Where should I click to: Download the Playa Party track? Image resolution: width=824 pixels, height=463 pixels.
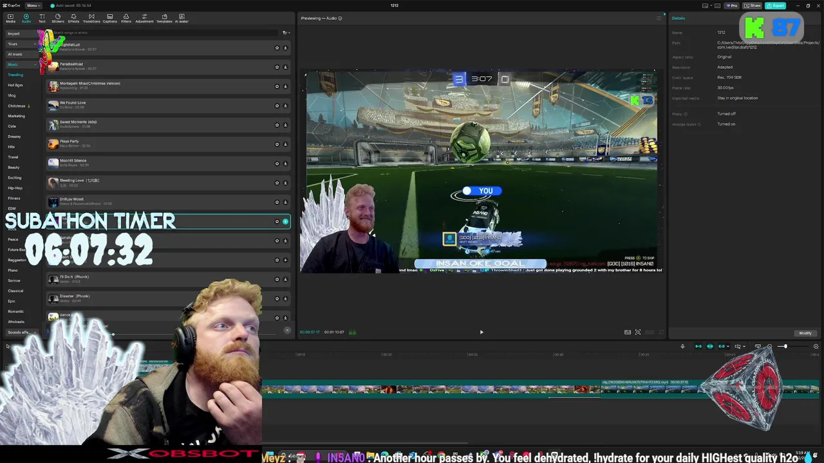(x=285, y=144)
